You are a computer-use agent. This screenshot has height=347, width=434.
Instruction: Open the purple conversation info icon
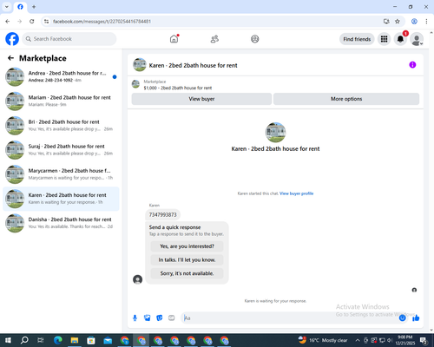coord(412,65)
